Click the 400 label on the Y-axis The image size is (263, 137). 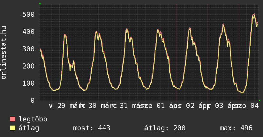tap(28, 32)
